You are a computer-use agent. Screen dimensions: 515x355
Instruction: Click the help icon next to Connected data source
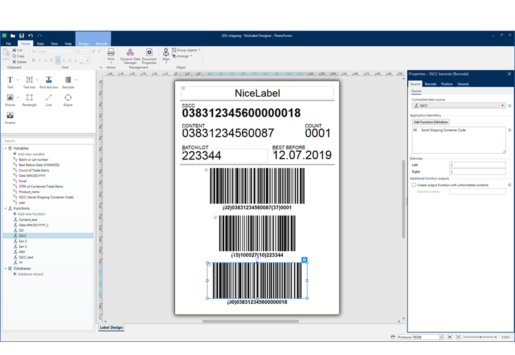(509, 106)
